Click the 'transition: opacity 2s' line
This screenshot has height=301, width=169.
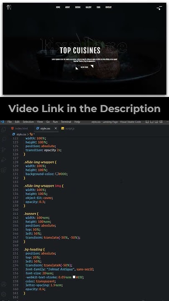point(44,150)
